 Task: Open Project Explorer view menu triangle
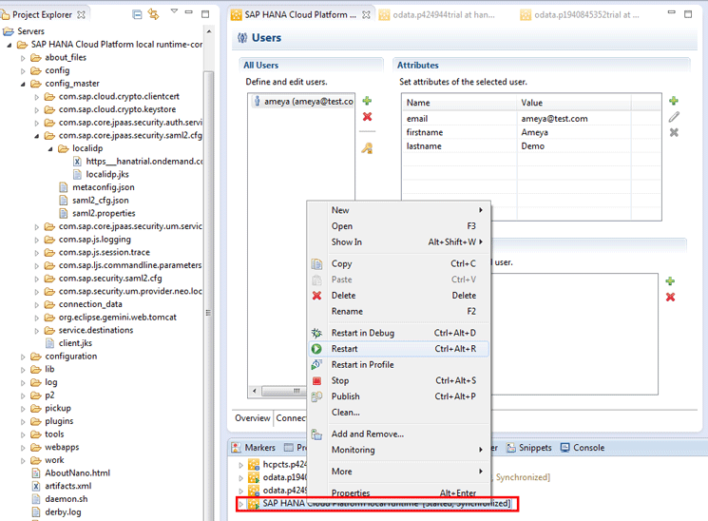coord(174,10)
